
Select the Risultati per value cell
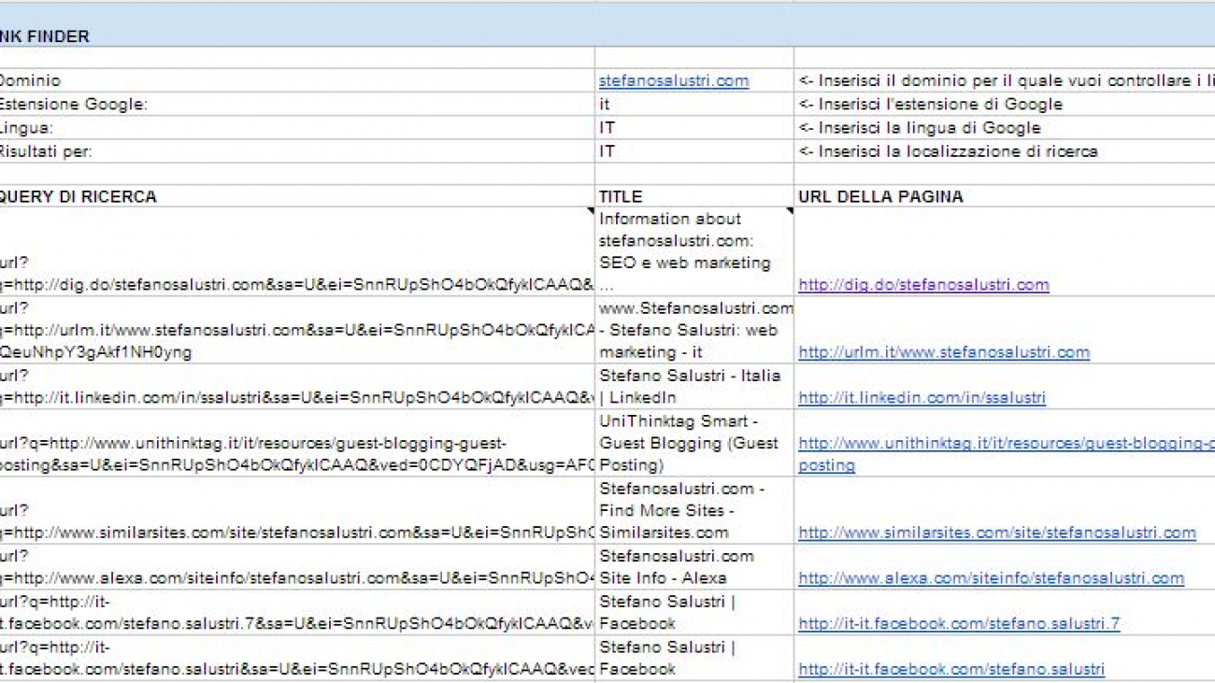pyautogui.click(x=693, y=151)
